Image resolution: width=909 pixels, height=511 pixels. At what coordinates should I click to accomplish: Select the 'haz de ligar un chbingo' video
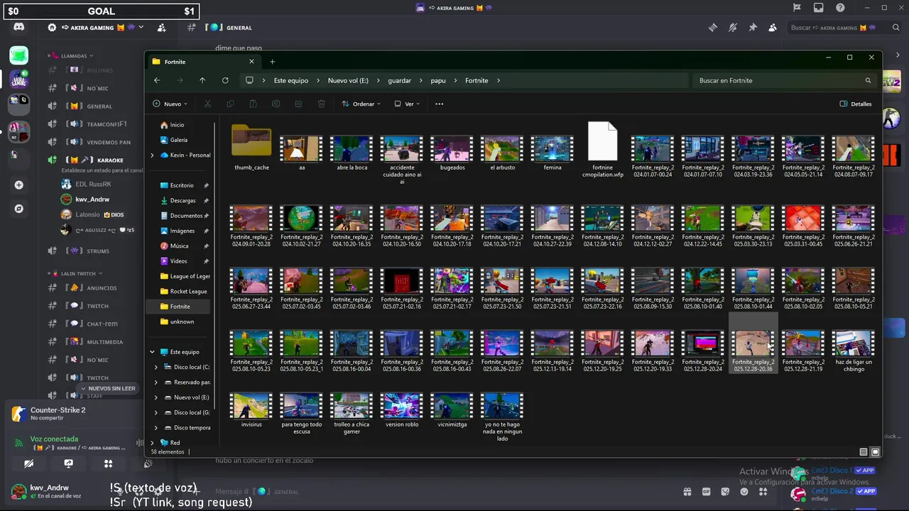(854, 351)
